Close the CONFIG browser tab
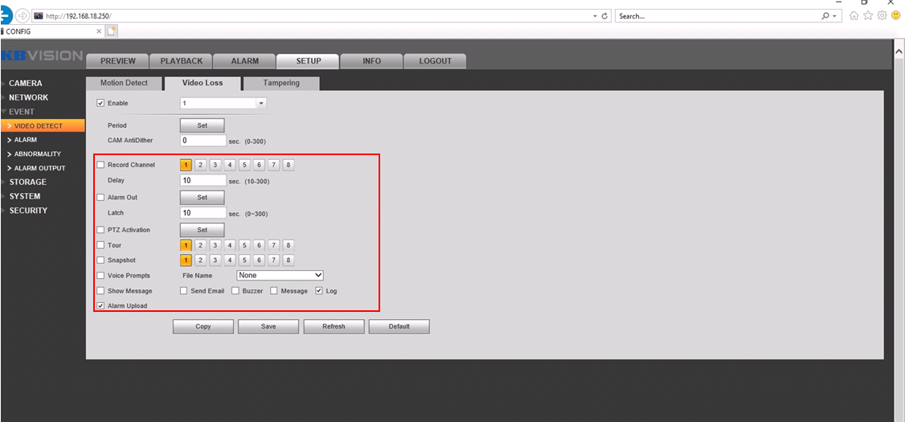 99,31
